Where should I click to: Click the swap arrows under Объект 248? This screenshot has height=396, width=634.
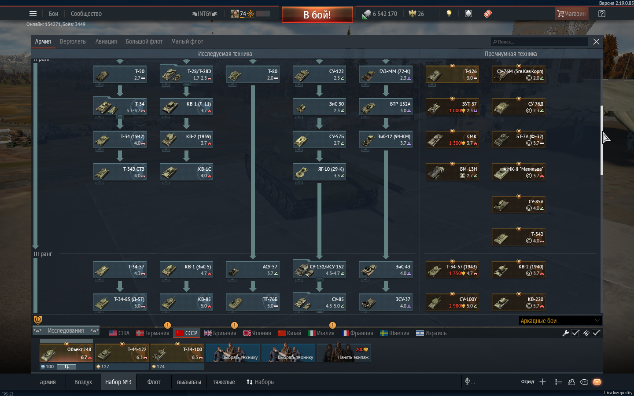pyautogui.click(x=66, y=367)
